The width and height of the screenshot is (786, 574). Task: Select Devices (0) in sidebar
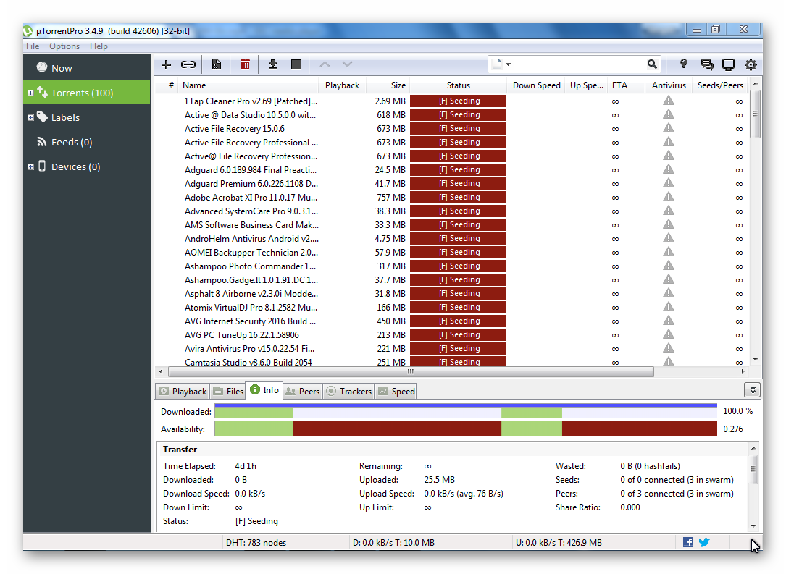(87, 166)
